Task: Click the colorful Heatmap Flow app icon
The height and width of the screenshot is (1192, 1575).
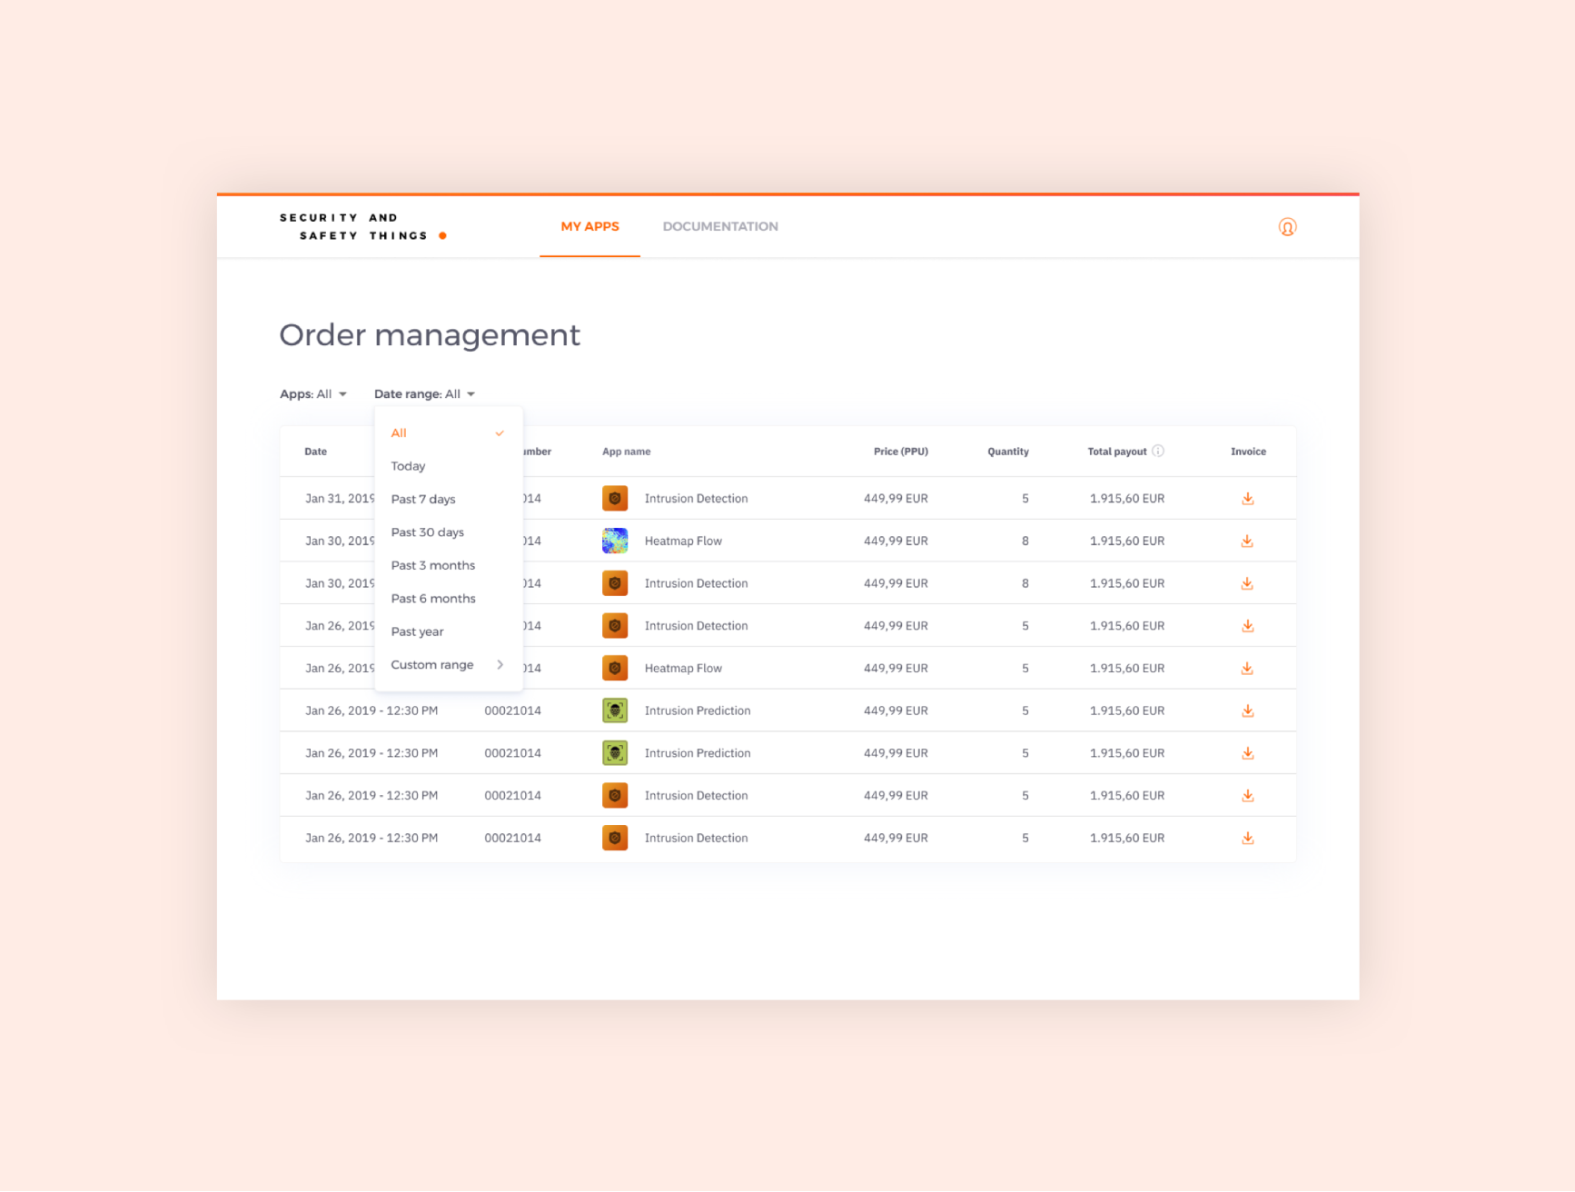Action: [615, 541]
